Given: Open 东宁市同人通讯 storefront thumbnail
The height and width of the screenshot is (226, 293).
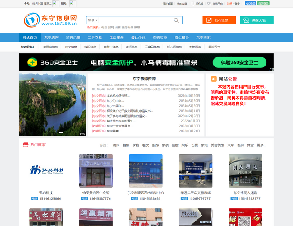Looking at the screenshot, I should [246, 170].
